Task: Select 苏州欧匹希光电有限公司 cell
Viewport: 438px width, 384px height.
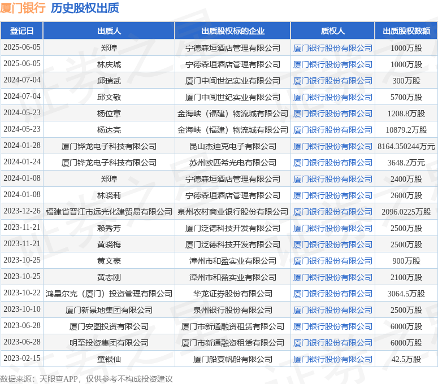Action: (233, 163)
